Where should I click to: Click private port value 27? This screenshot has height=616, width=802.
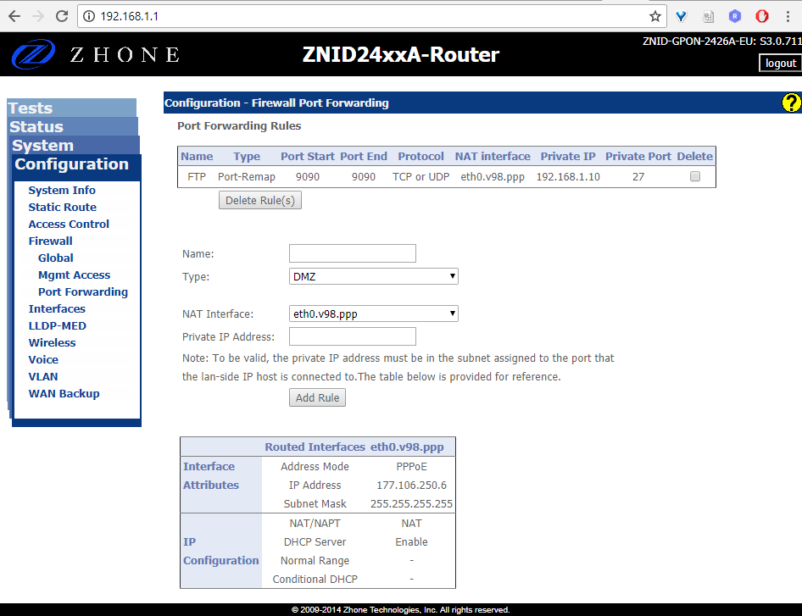click(x=638, y=177)
